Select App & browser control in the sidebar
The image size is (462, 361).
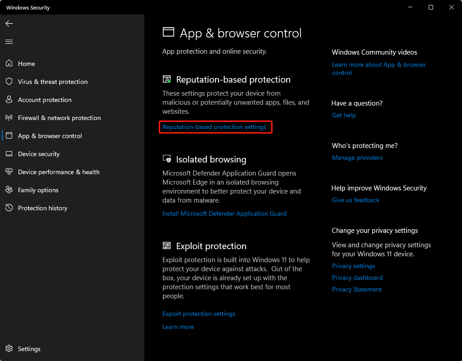pos(50,136)
